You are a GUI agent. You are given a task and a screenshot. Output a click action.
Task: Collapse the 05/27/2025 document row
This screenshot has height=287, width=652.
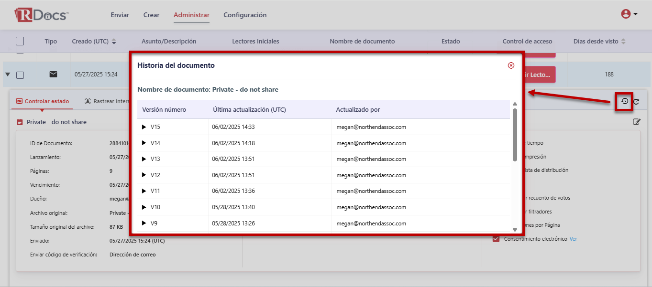tap(8, 74)
